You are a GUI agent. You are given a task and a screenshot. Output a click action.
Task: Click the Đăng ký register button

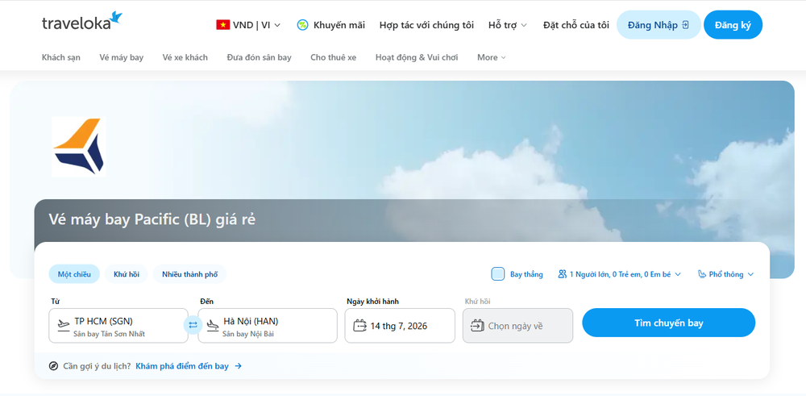733,25
